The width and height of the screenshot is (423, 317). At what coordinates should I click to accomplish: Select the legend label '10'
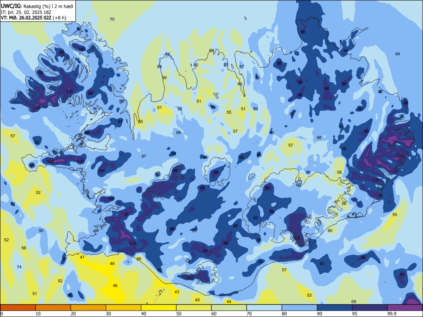point(38,314)
